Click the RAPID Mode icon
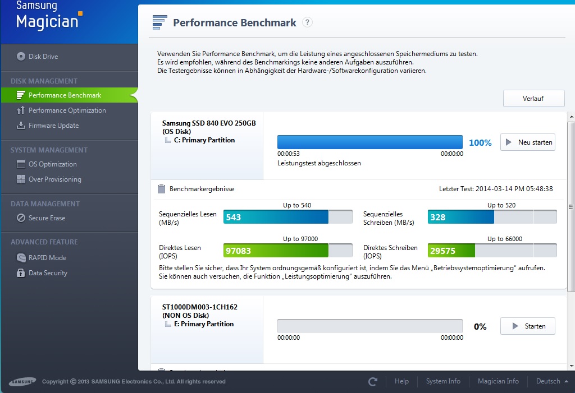The image size is (575, 393). [x=21, y=257]
